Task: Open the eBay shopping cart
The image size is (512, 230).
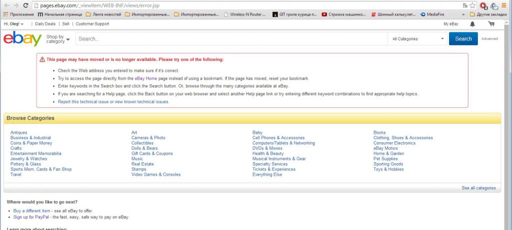Action: pos(491,24)
